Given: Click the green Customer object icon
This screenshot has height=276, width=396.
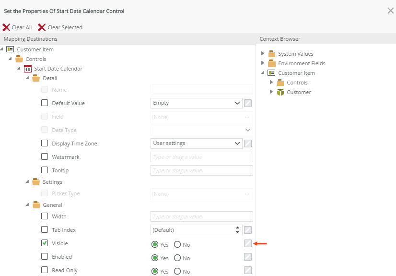Looking at the screenshot, I should (x=280, y=92).
